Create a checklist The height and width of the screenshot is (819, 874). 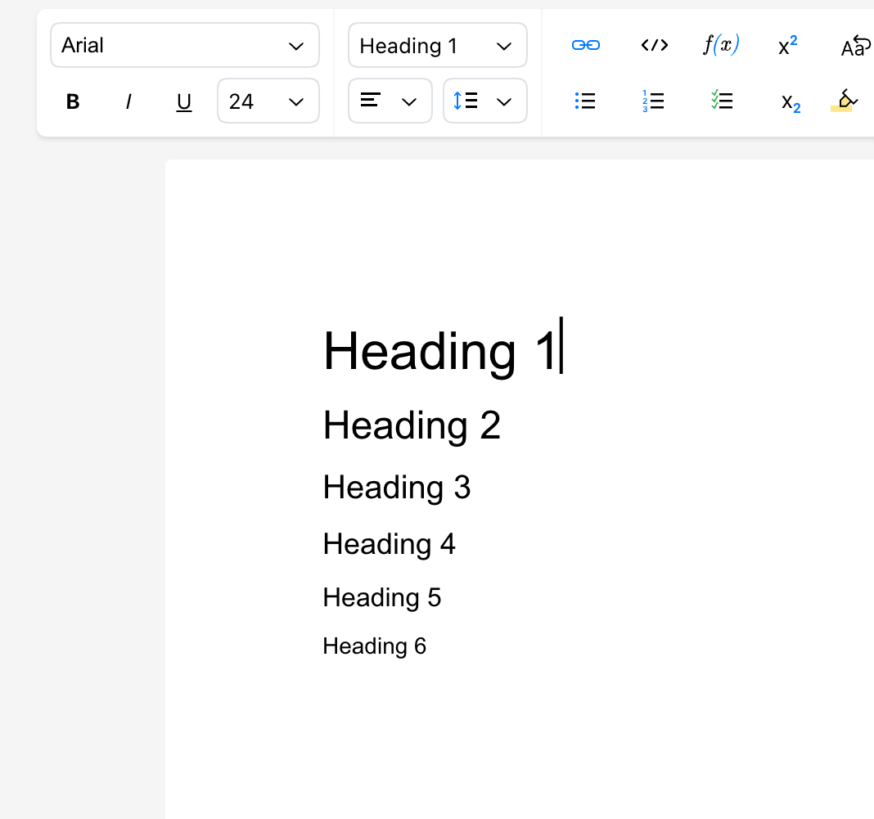(x=722, y=101)
